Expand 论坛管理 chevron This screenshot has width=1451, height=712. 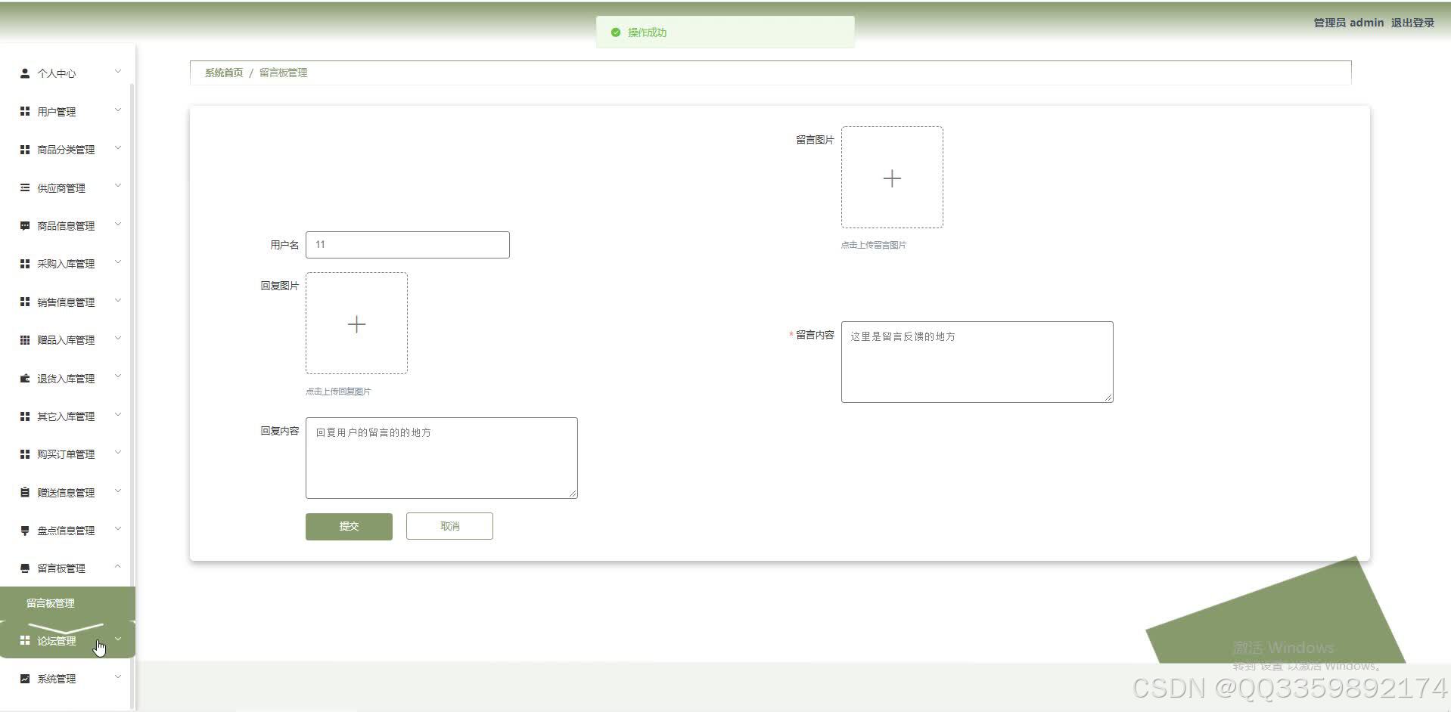click(118, 639)
